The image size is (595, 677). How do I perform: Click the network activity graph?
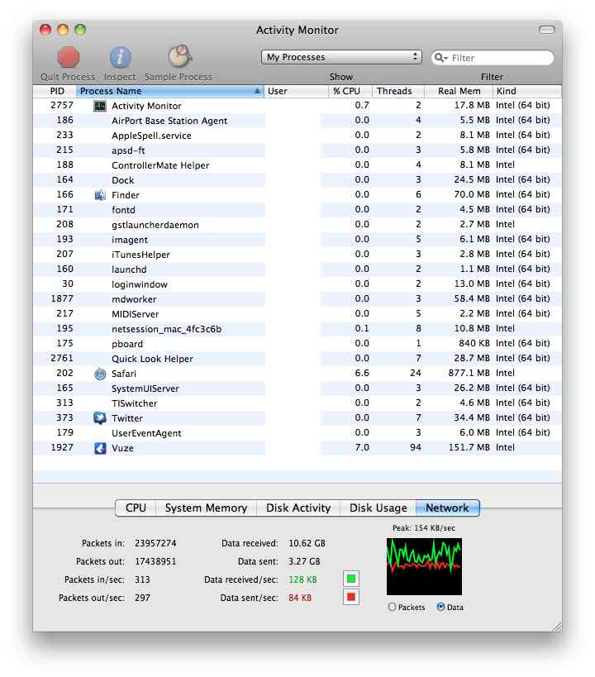[x=424, y=566]
